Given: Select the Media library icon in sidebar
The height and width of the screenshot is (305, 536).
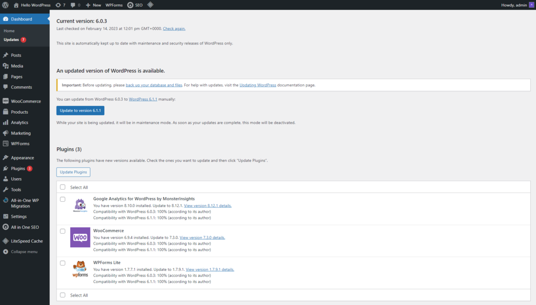Looking at the screenshot, I should point(5,66).
